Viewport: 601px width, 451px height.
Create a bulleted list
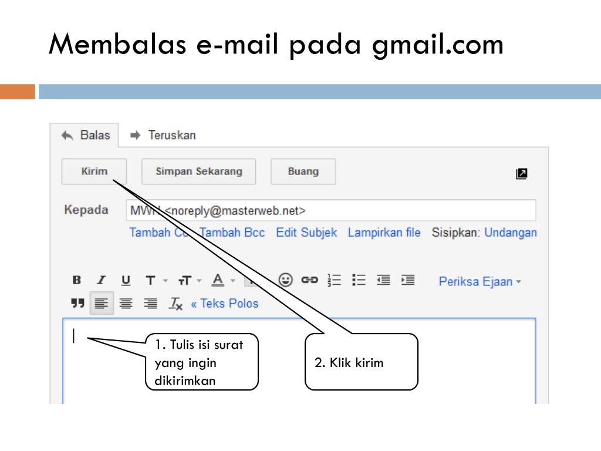click(x=359, y=280)
